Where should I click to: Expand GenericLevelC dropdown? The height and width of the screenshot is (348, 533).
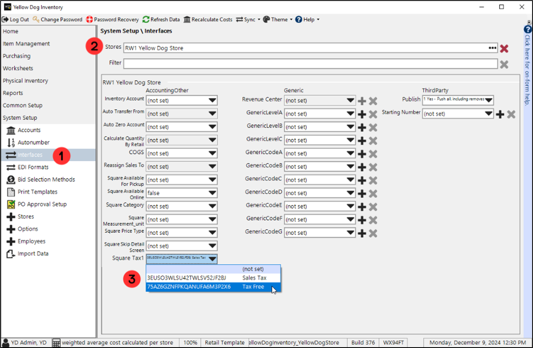[x=351, y=140]
